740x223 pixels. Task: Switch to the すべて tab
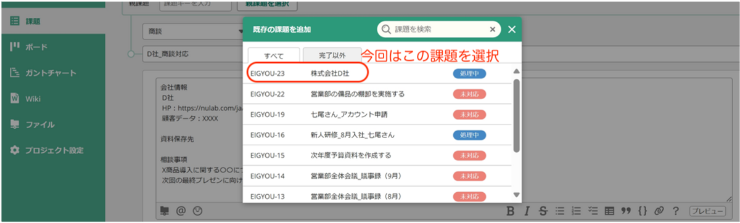coord(273,55)
